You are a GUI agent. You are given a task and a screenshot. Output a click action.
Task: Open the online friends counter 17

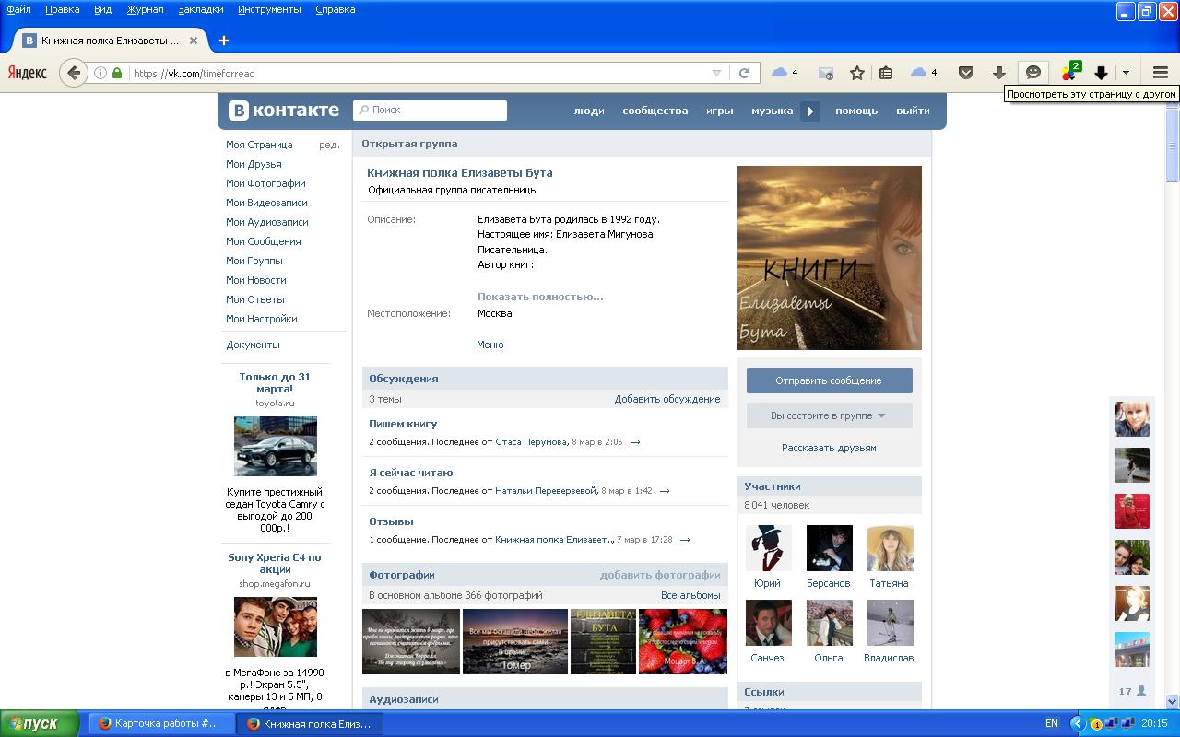tap(1132, 691)
